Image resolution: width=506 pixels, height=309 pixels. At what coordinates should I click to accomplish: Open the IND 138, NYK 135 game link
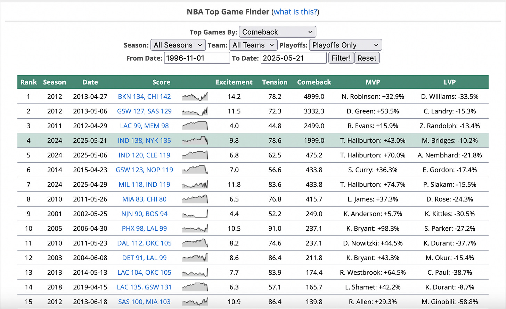pyautogui.click(x=144, y=140)
